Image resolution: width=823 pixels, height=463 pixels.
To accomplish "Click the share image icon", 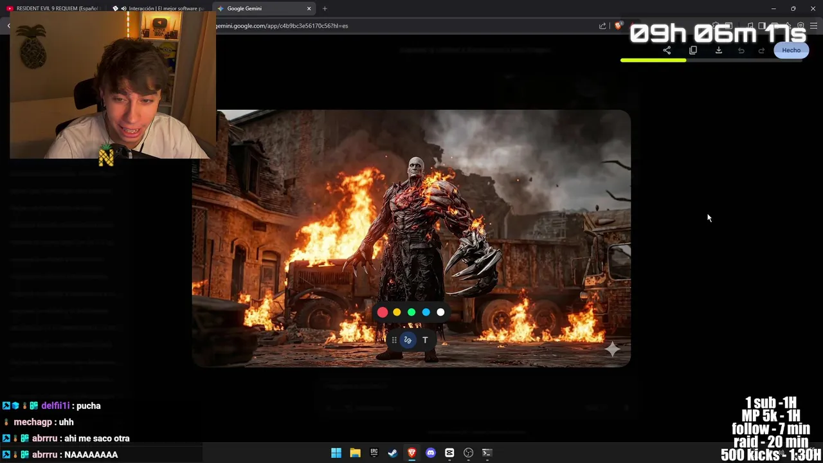I will tap(667, 50).
